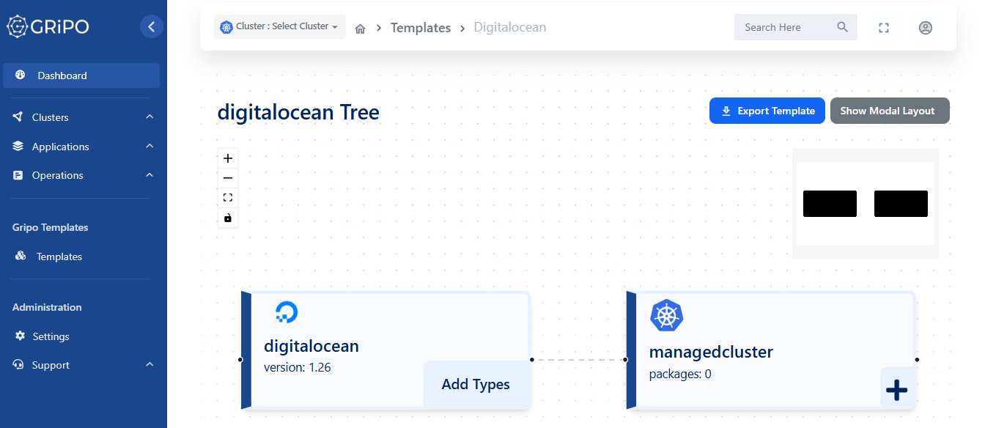
Task: Go to home via breadcrumb house icon
Action: pos(360,29)
